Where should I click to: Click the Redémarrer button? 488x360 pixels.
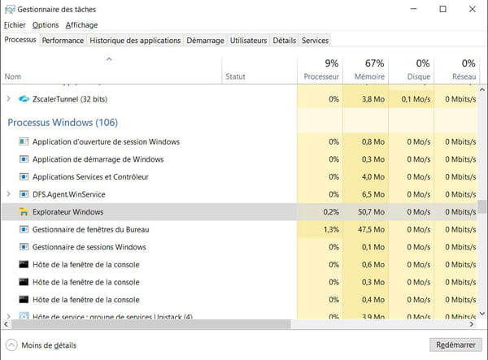455,345
